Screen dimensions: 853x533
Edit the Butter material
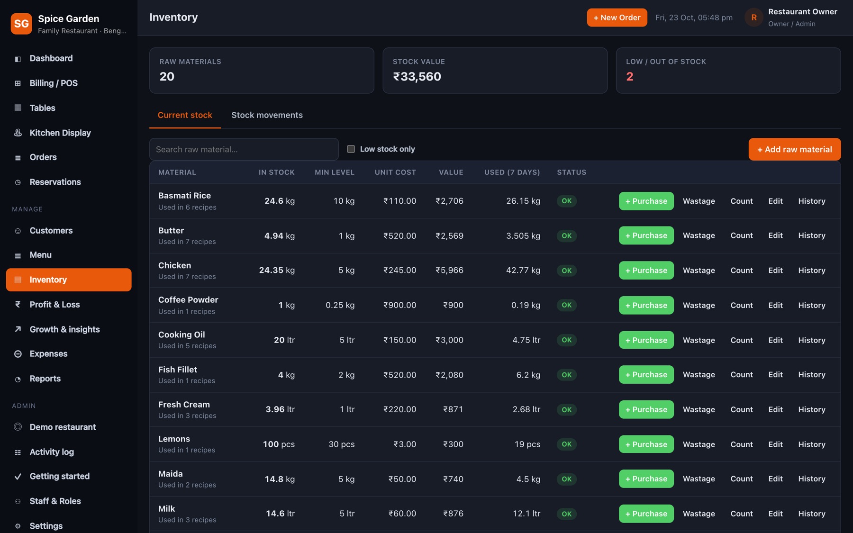(x=775, y=235)
